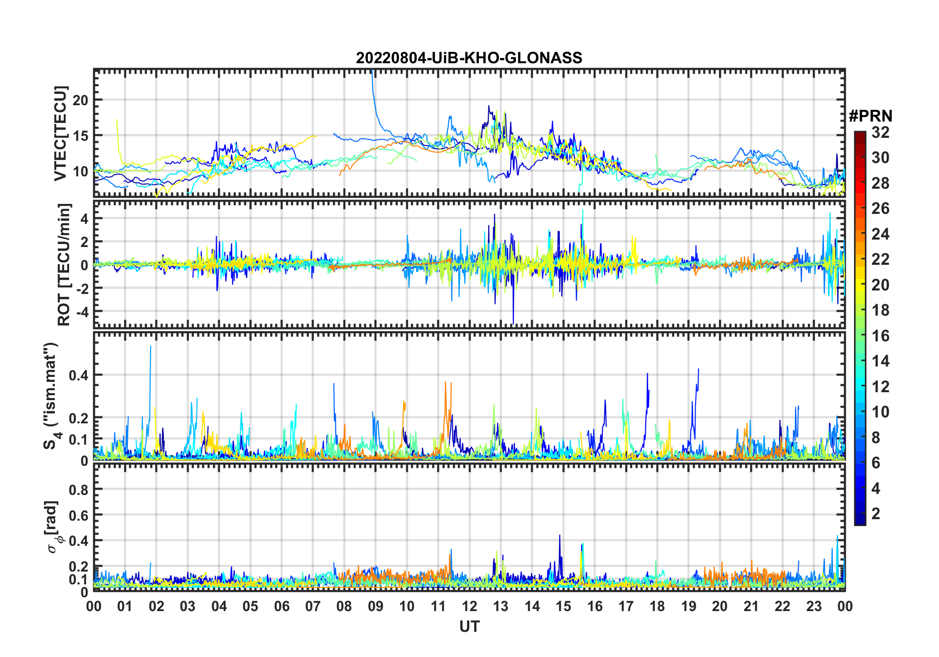Pick the yellow colorbar band near 20
Viewport: 939px width, 657px height.
[x=860, y=285]
